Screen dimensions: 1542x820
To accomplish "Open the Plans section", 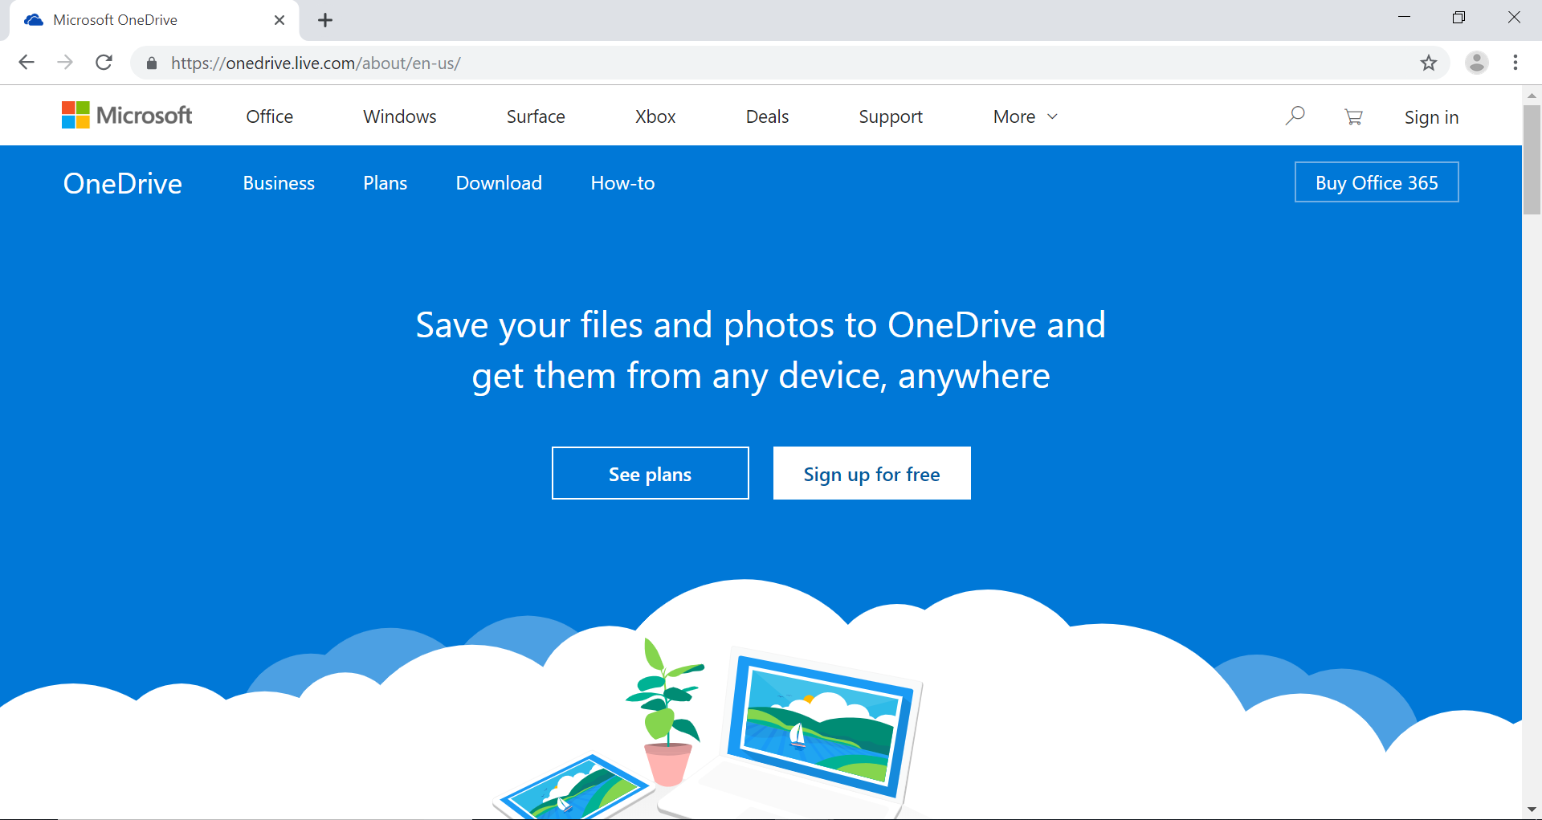I will coord(385,183).
